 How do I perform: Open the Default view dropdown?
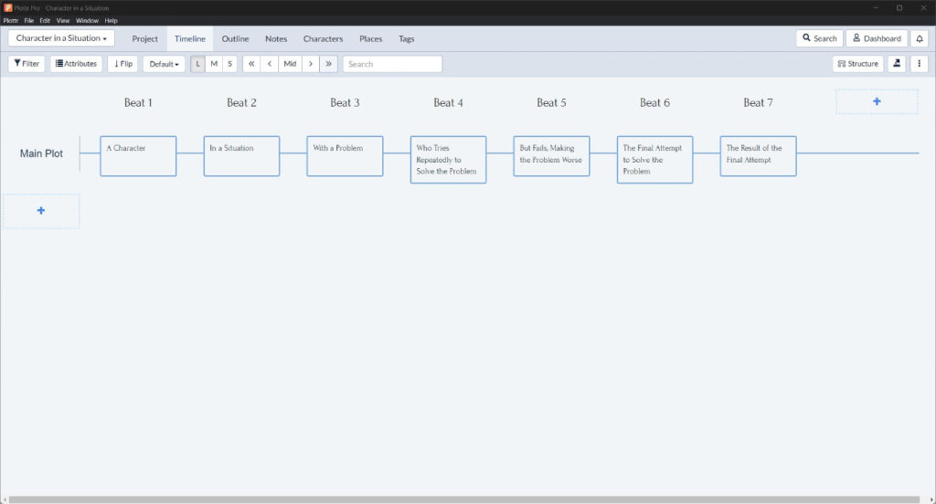point(164,64)
